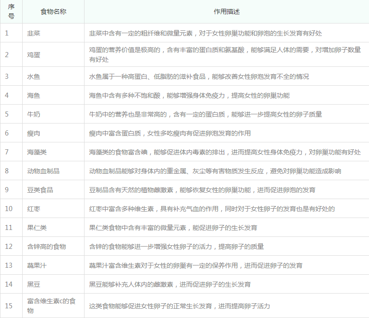Click row number 15 in 序号 column
Viewport: 369px width, 318px height.
point(9,306)
